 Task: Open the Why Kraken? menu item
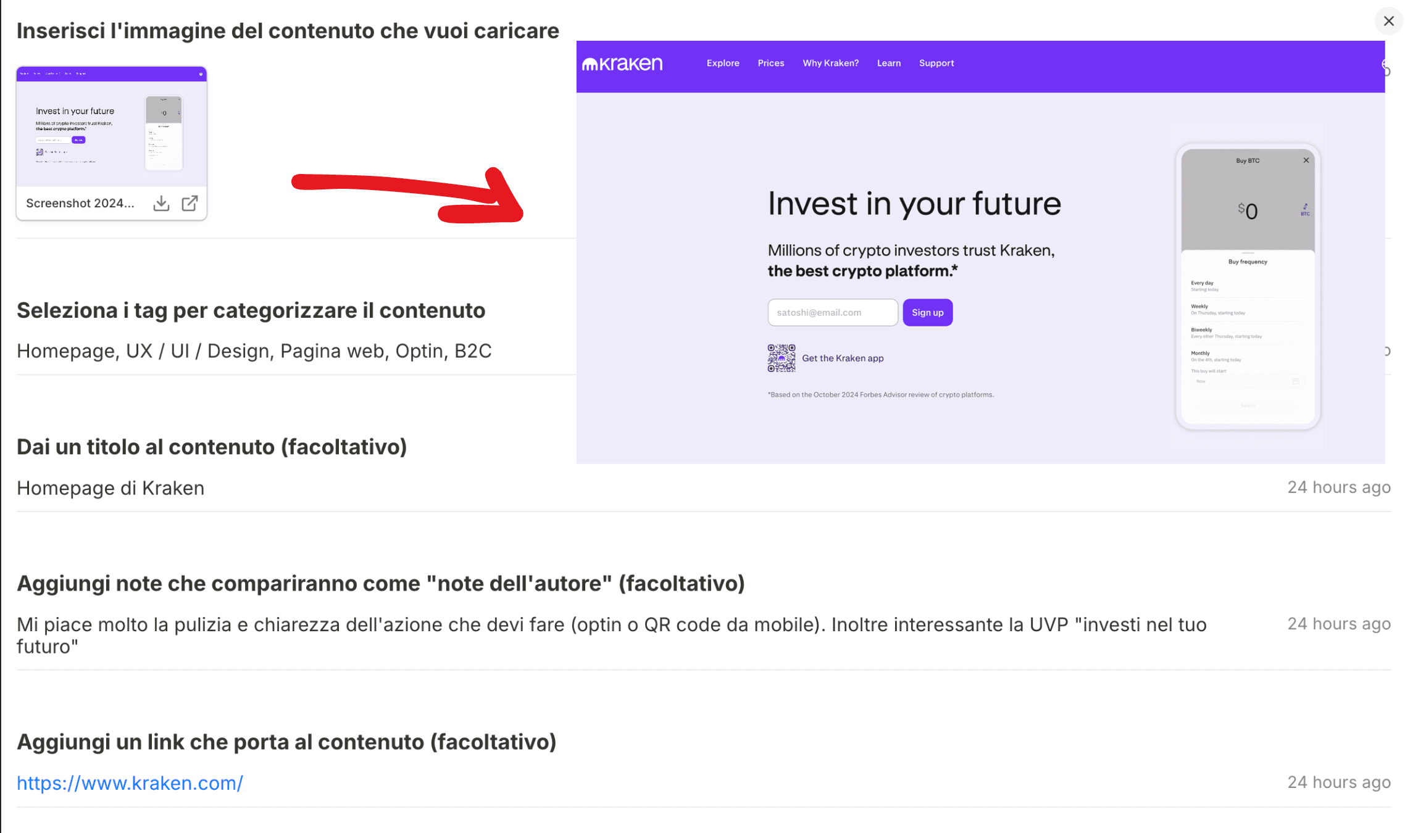pos(830,63)
